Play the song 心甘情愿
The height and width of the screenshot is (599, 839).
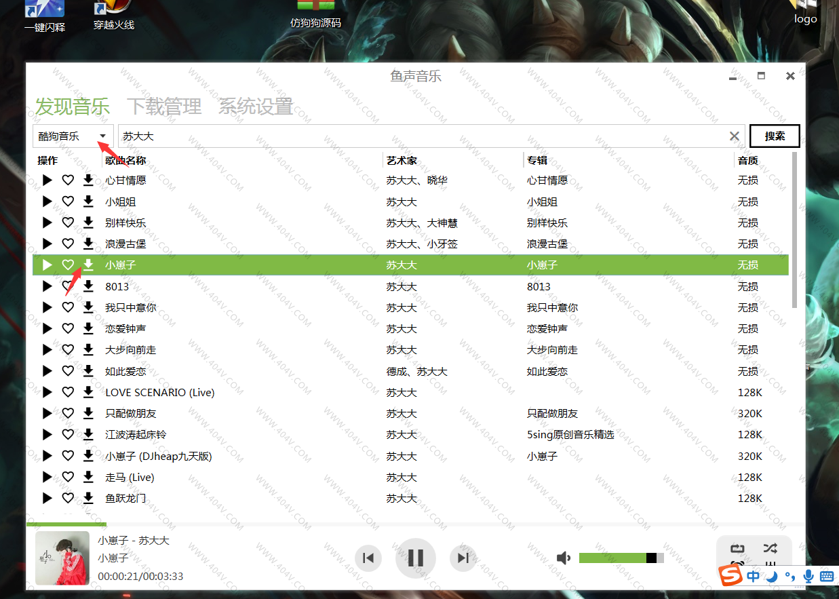pos(47,180)
